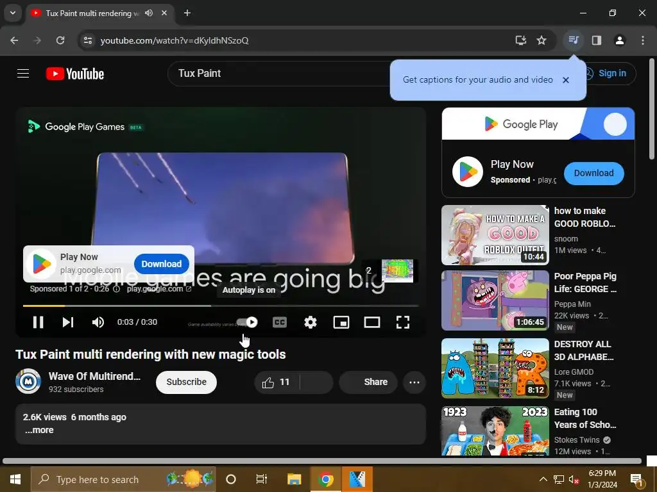Click the Stokes Twins channel name
Image resolution: width=657 pixels, height=492 pixels.
coord(577,440)
